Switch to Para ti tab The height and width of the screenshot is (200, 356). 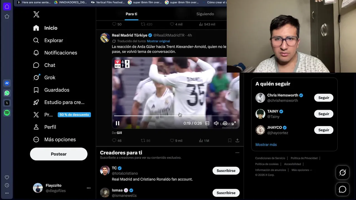(131, 14)
